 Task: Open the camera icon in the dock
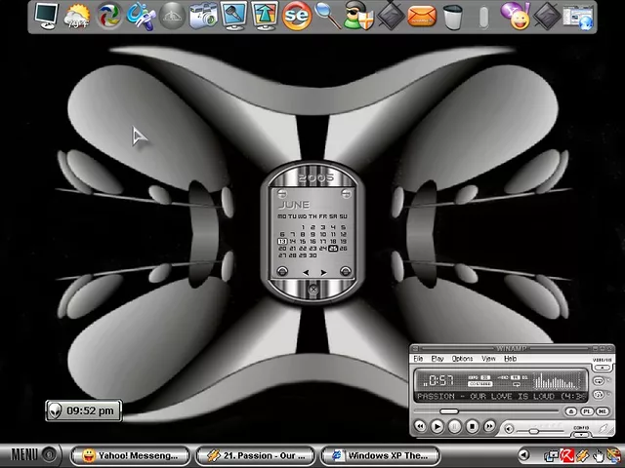pyautogui.click(x=203, y=16)
